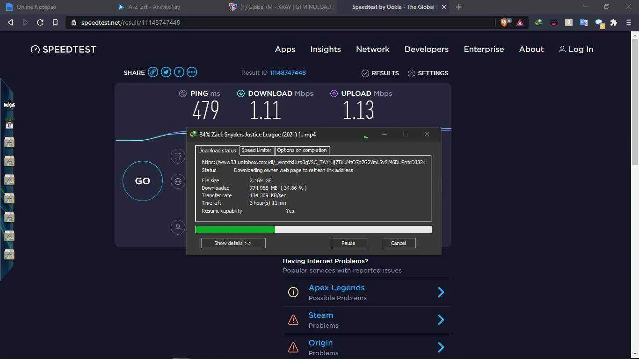Click the globe server icon beside GO

(x=178, y=181)
